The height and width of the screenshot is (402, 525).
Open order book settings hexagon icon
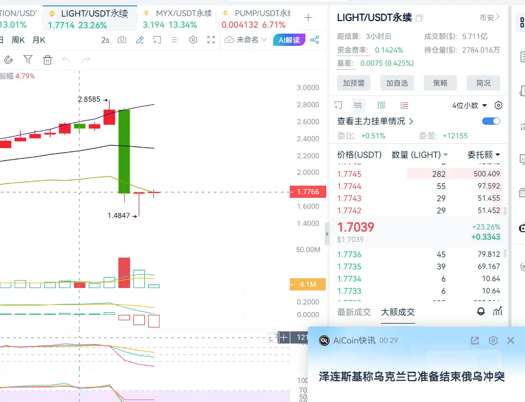[498, 106]
